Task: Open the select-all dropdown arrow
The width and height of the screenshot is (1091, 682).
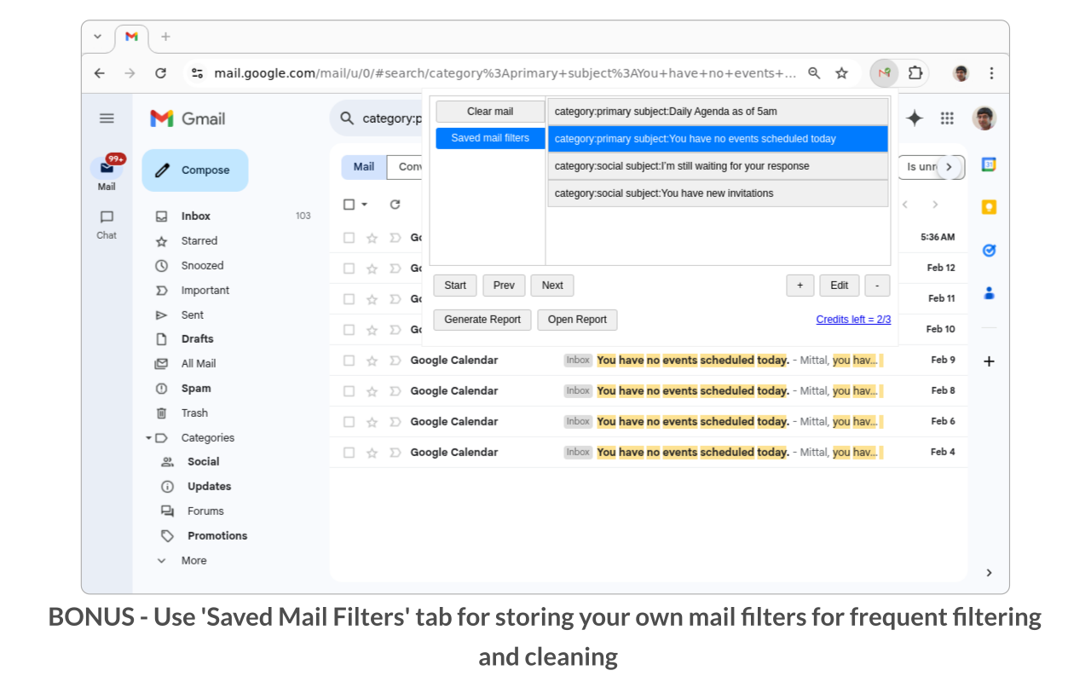Action: (365, 205)
